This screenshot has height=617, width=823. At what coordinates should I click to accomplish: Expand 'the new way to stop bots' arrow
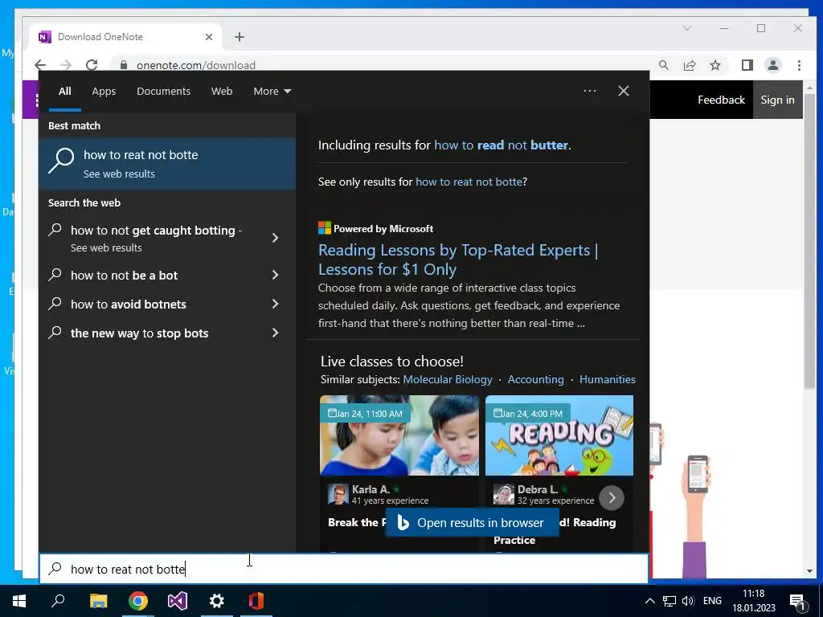(x=275, y=333)
